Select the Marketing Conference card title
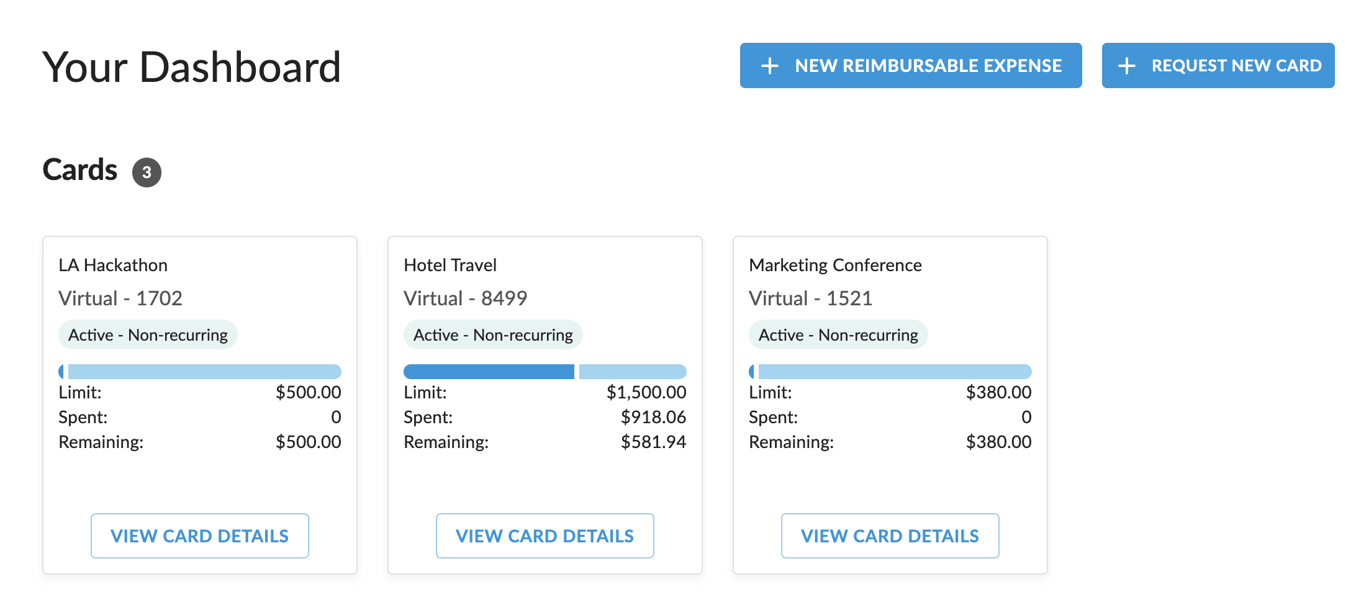 [x=835, y=266]
